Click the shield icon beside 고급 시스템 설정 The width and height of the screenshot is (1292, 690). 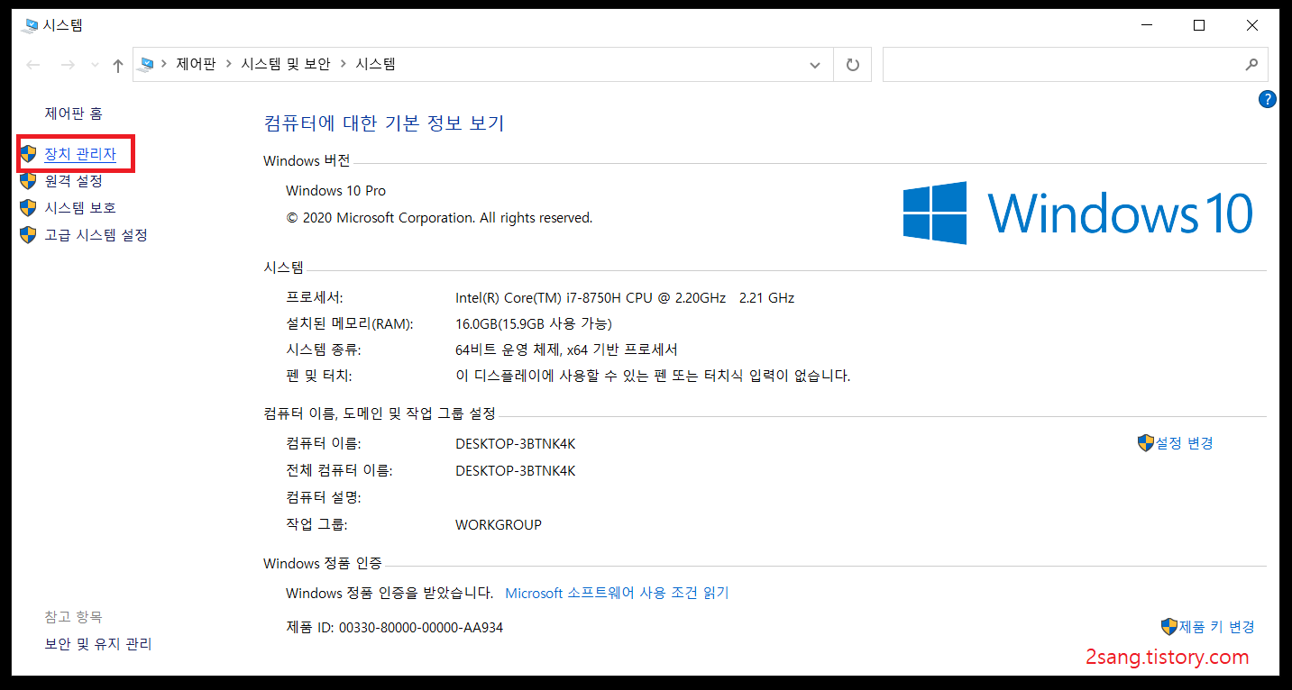(x=28, y=235)
